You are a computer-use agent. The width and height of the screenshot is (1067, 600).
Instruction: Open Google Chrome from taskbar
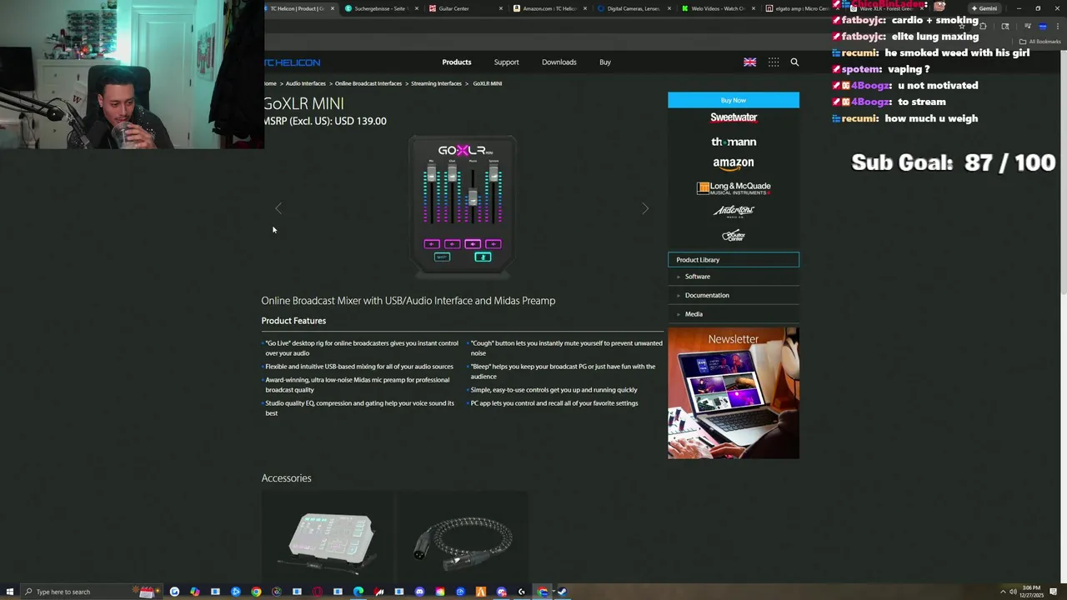tap(256, 592)
